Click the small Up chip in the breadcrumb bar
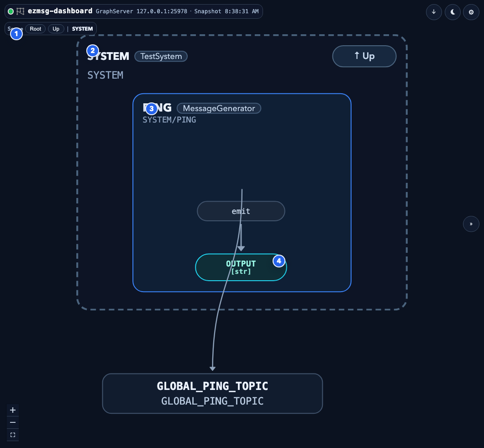 coord(56,29)
